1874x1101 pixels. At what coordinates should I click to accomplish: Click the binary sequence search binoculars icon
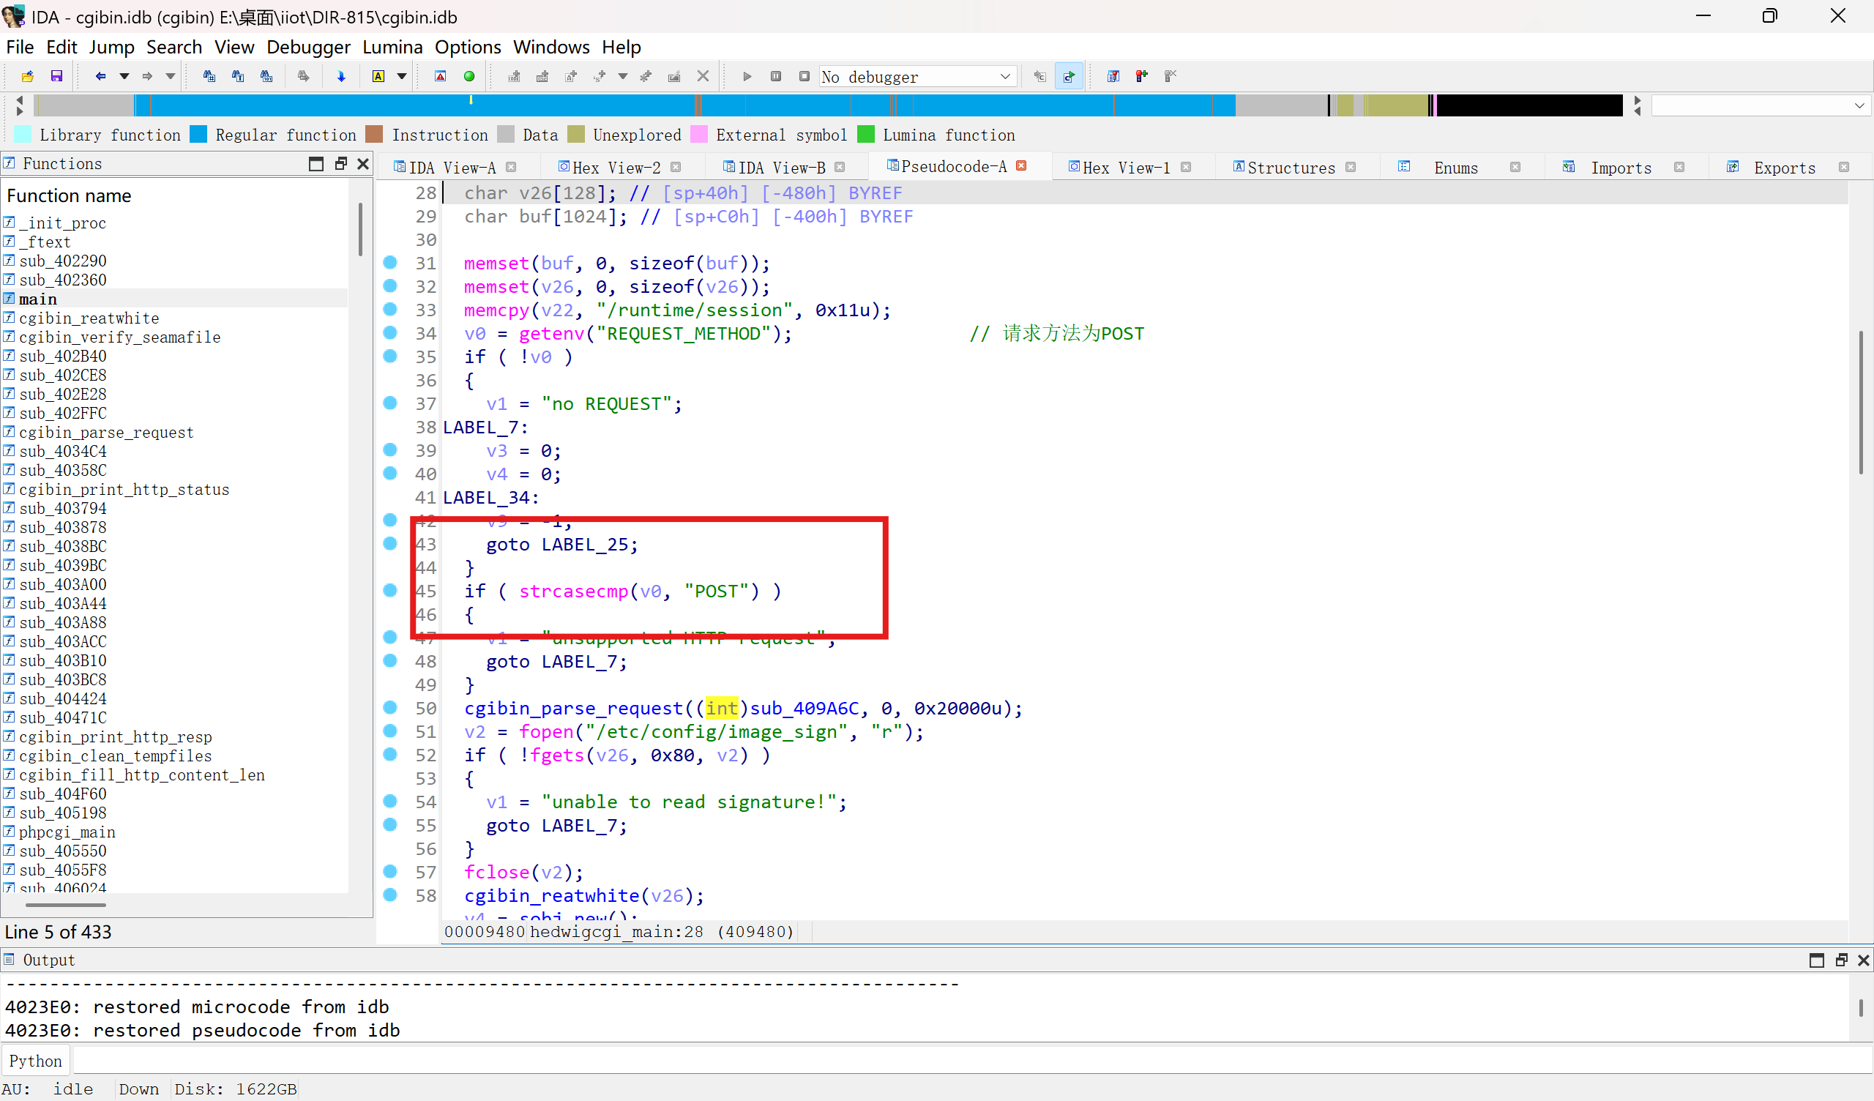click(x=266, y=76)
